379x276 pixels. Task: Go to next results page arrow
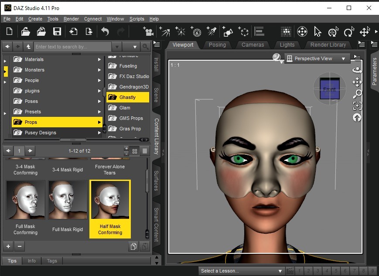coord(30,151)
